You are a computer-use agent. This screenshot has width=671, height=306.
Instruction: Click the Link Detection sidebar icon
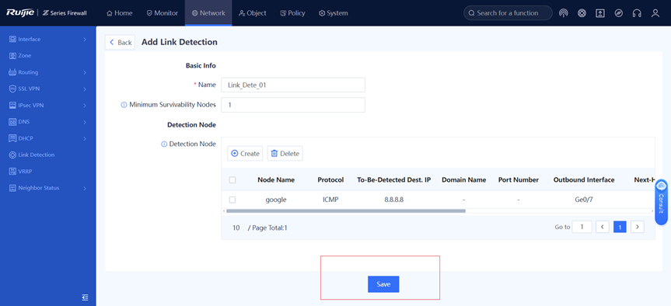point(12,155)
